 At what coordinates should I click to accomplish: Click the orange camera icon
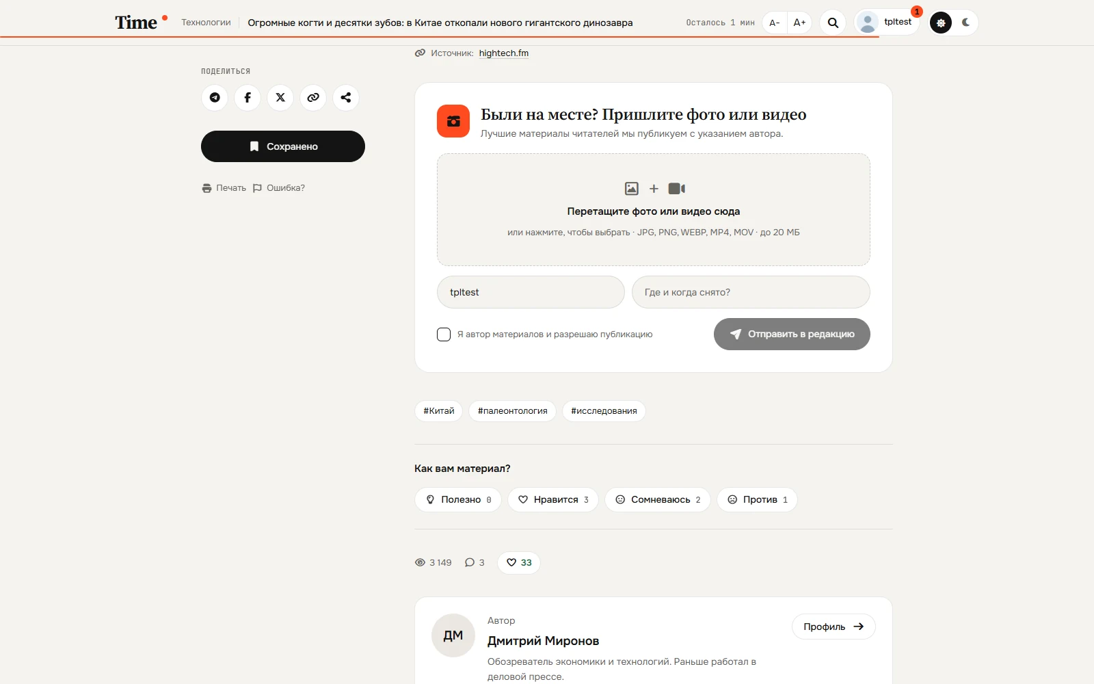click(453, 121)
